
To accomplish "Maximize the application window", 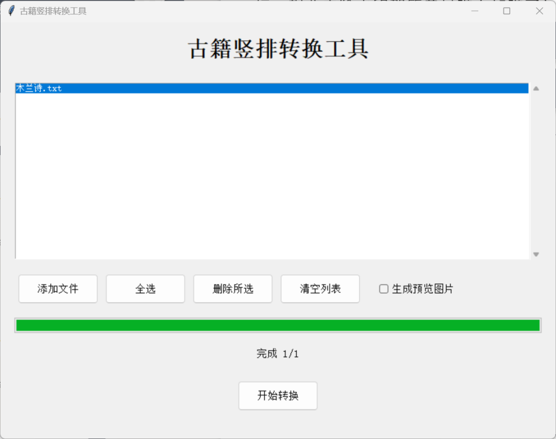I will [506, 10].
